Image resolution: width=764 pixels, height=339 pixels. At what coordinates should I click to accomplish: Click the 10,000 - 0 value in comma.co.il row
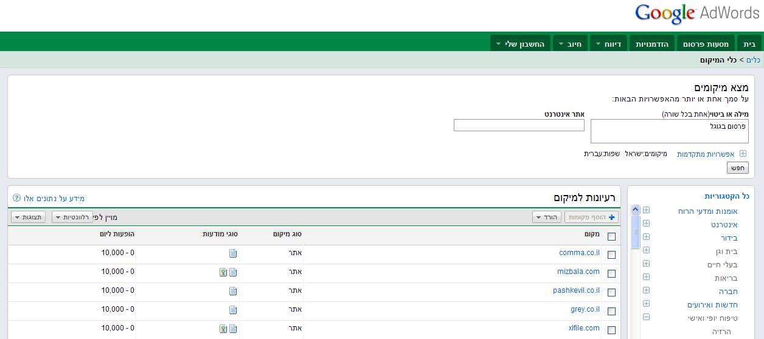[x=118, y=253]
